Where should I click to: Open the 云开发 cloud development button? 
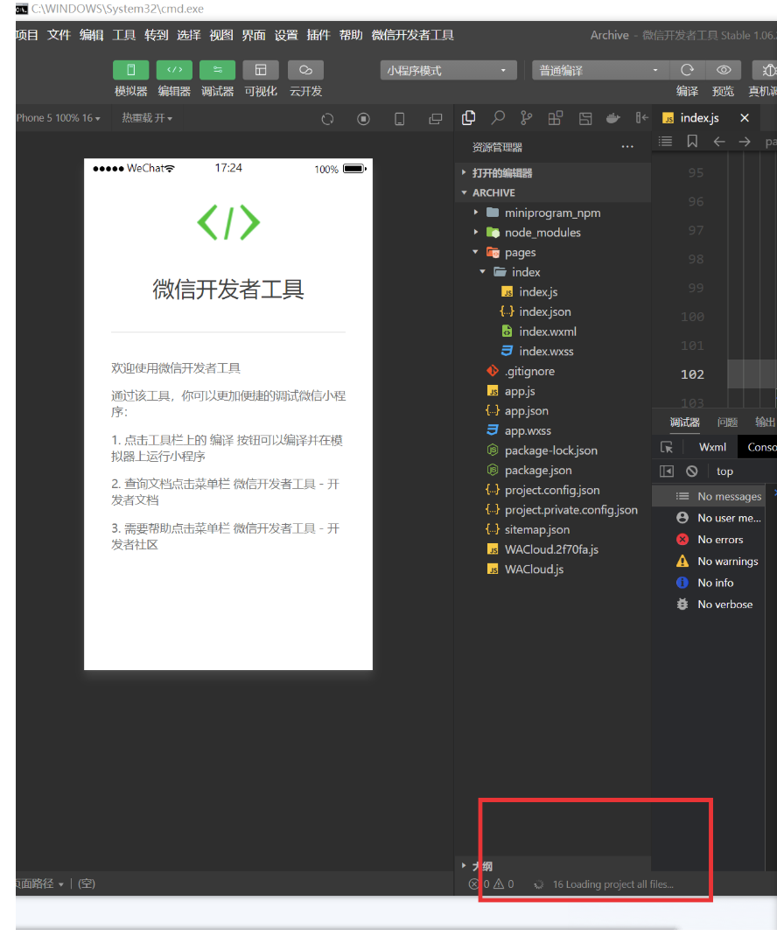coord(305,70)
